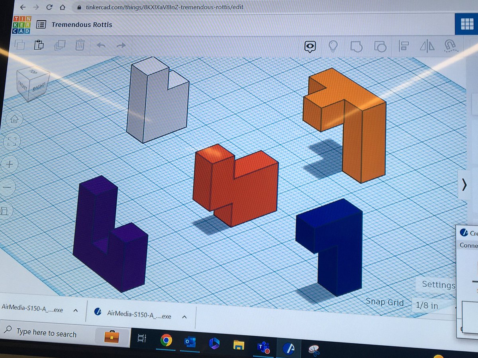Click the Paste icon
Screen dimensions: 478x358
click(x=39, y=45)
